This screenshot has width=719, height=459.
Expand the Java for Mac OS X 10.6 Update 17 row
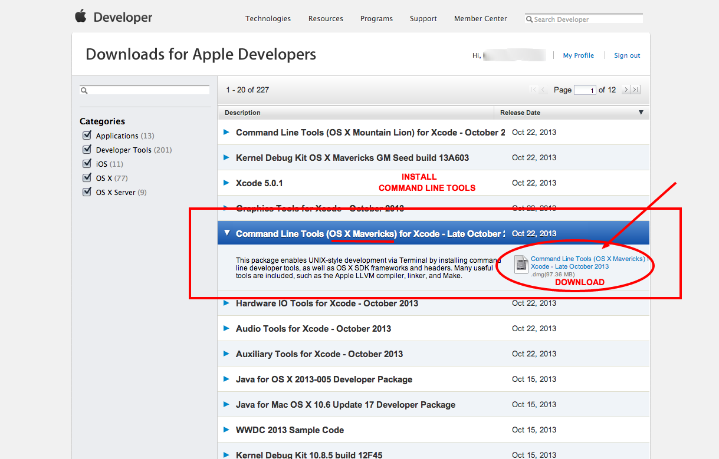tap(226, 404)
